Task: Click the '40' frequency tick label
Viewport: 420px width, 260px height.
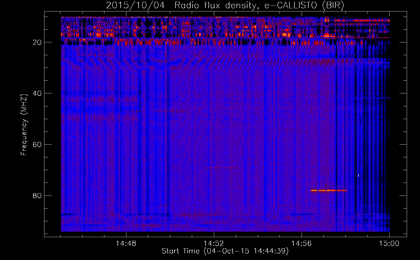Action: tap(37, 93)
